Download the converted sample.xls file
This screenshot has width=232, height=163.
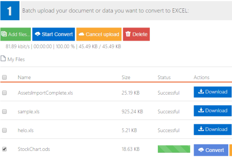click(213, 111)
